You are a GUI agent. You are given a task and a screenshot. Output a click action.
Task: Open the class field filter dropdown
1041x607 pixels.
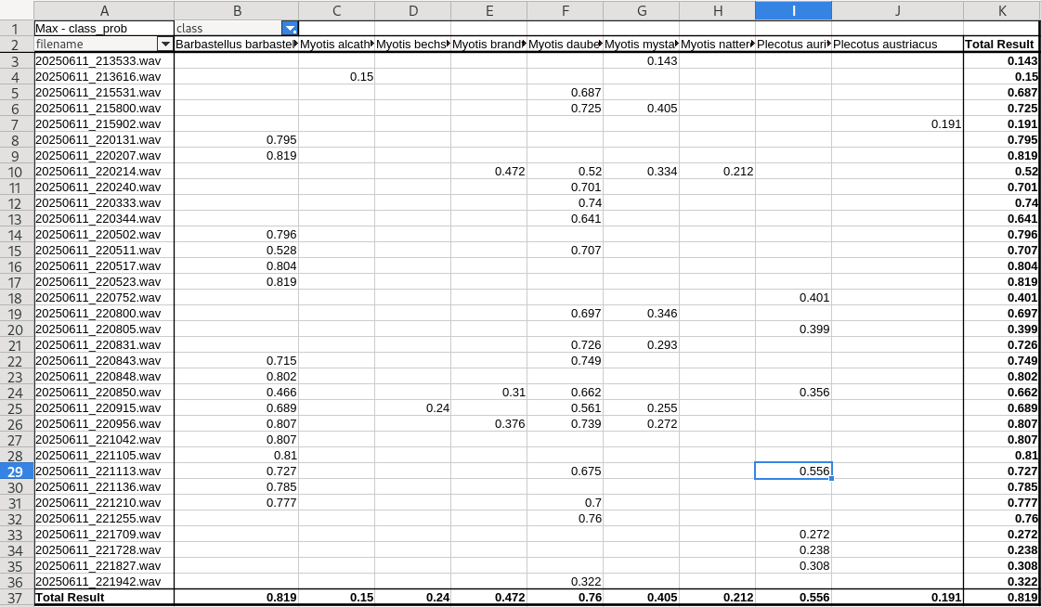tap(290, 29)
